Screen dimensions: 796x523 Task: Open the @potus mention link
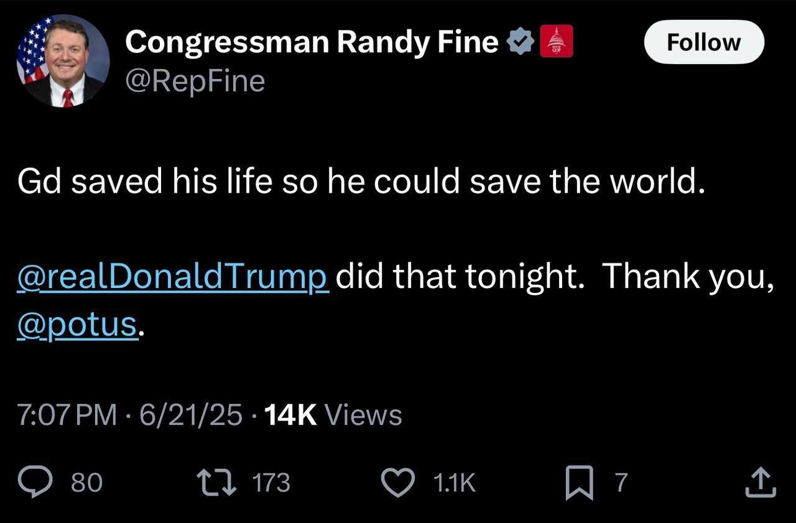click(77, 324)
